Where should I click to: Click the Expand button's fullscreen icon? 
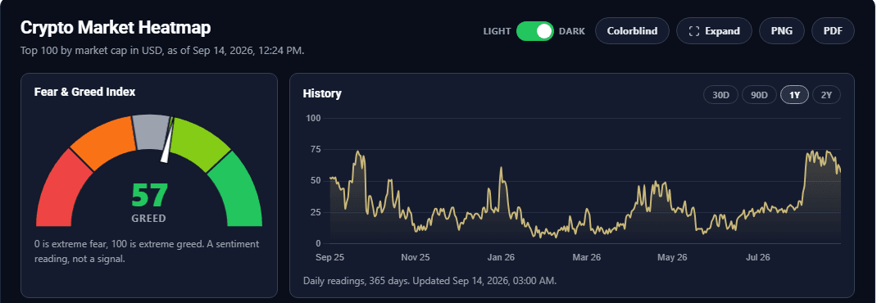point(694,31)
